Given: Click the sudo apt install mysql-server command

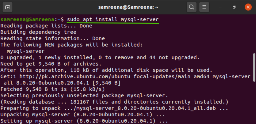Looking at the screenshot, I should (x=113, y=19).
